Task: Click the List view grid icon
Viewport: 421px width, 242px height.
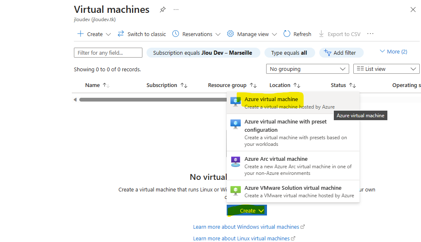Action: click(360, 69)
